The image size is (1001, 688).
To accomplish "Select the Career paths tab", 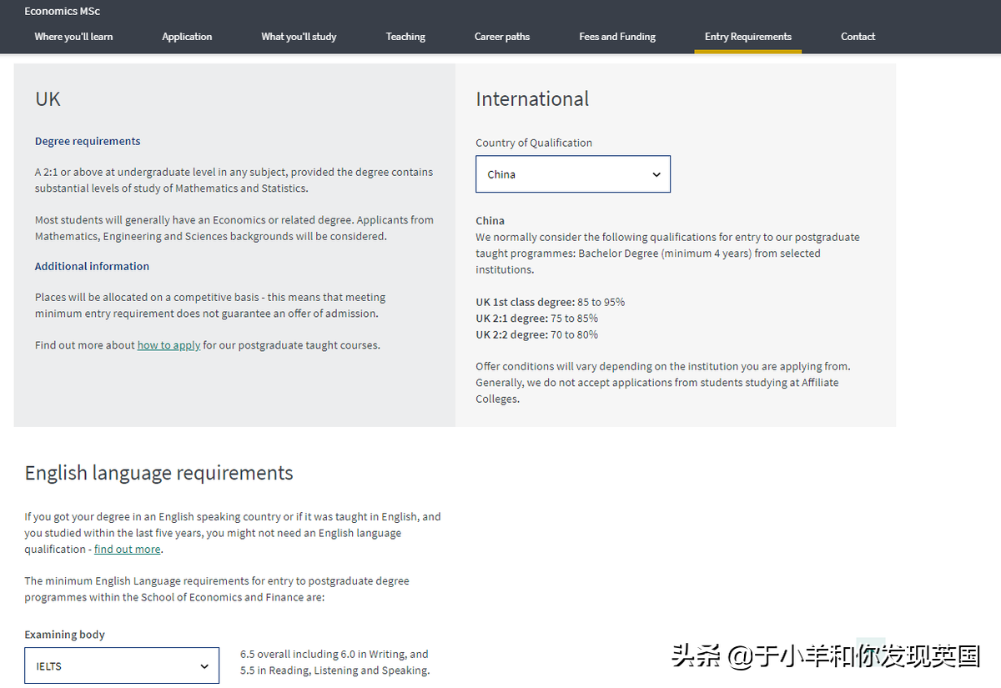I will coord(502,37).
